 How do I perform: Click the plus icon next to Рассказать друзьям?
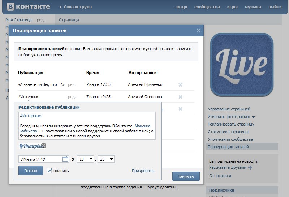[x=250, y=167]
